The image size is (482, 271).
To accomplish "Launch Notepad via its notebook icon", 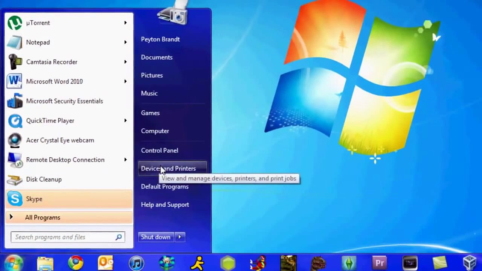I will click(x=15, y=43).
